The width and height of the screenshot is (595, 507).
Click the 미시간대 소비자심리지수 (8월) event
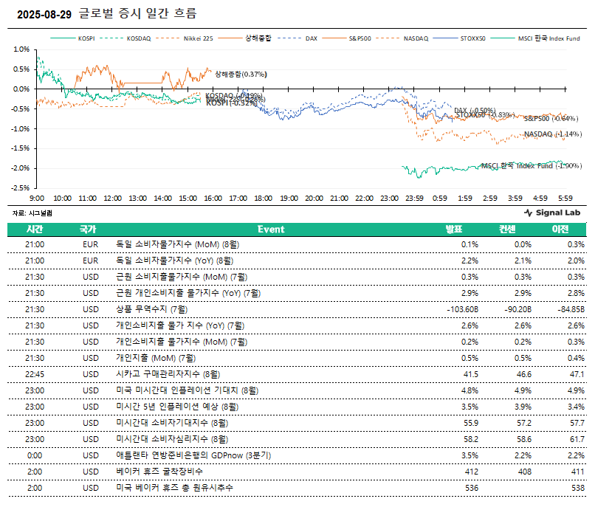click(x=172, y=439)
